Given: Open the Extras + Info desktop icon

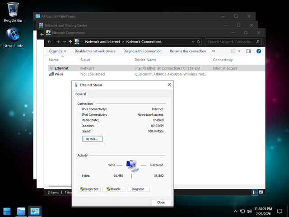Looking at the screenshot, I should 13,38.
